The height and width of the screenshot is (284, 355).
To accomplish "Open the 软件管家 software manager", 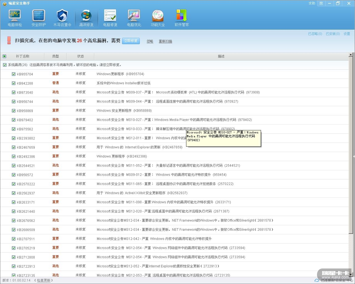I will (x=182, y=18).
